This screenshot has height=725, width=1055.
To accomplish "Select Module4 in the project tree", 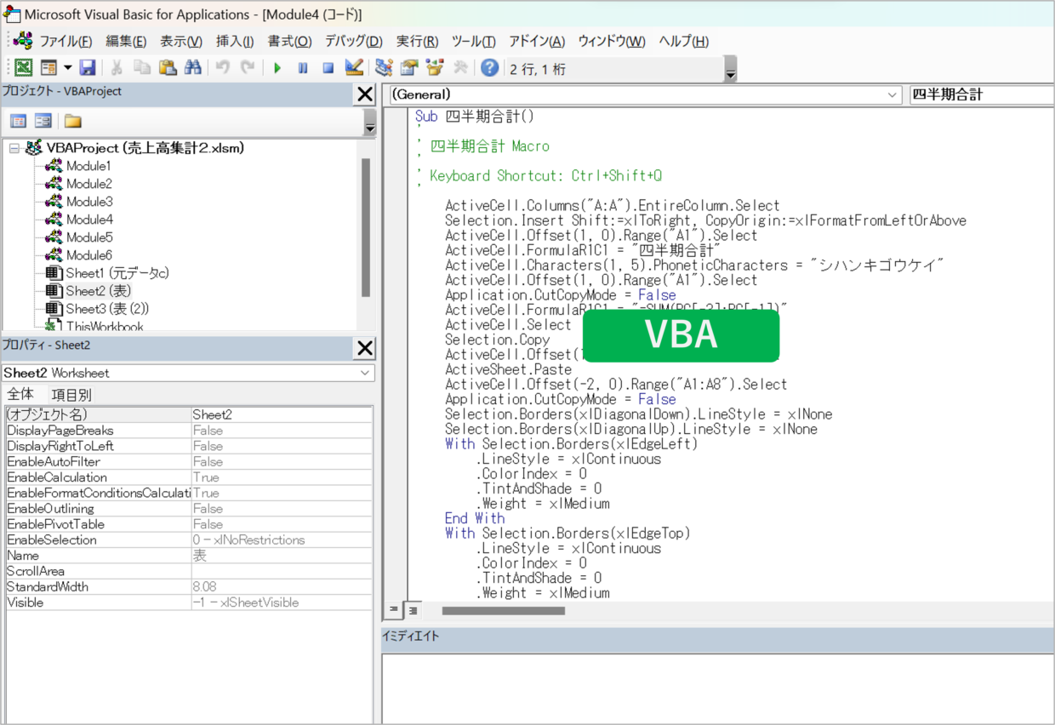I will 89,220.
